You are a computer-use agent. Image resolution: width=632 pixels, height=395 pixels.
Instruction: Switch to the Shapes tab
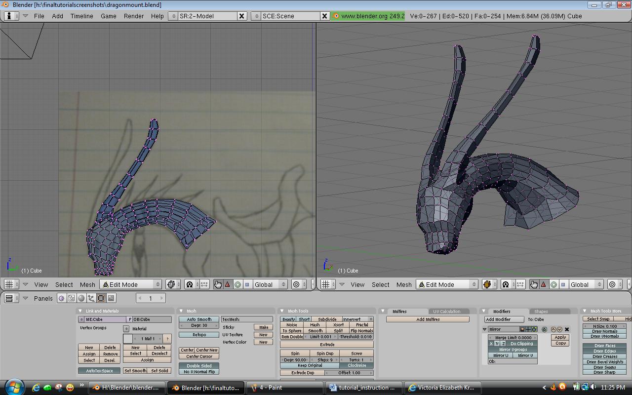(x=541, y=312)
